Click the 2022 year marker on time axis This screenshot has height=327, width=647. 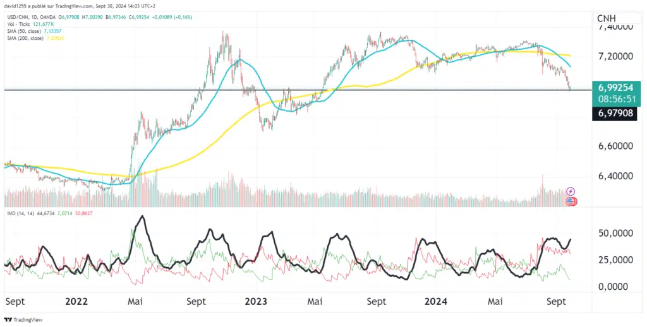coord(75,301)
